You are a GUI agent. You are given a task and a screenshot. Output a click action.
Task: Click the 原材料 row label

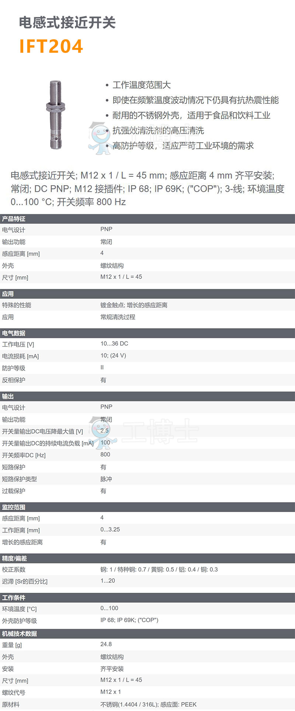click(x=11, y=705)
